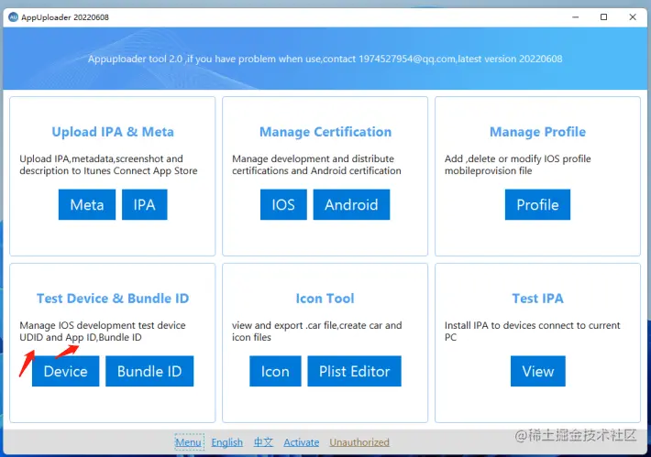Open the Menu link at bottom
The image size is (651, 457).
[x=189, y=442]
